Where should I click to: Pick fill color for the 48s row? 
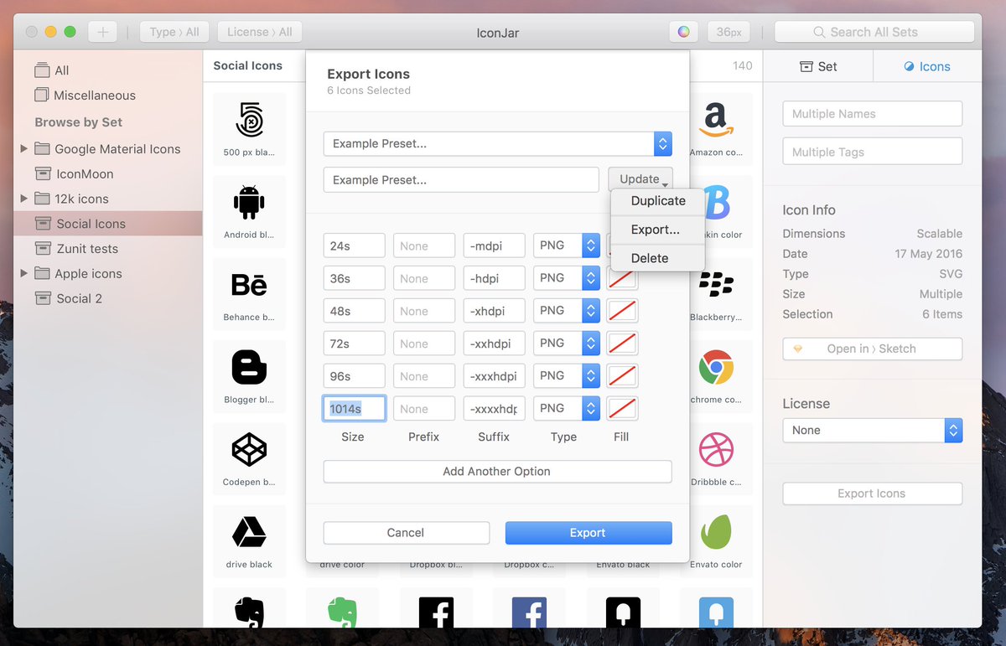622,311
